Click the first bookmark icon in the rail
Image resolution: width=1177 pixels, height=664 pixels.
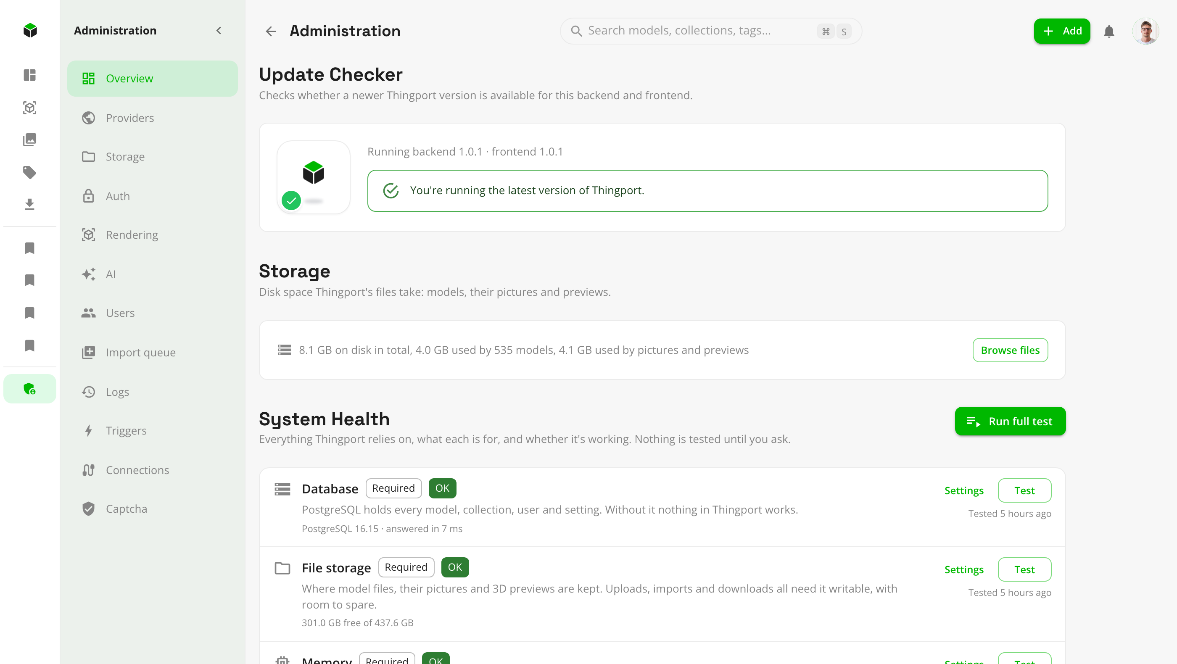coord(30,248)
